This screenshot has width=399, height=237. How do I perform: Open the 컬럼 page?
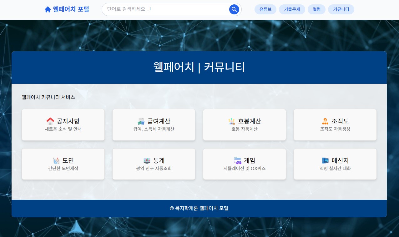pos(316,9)
